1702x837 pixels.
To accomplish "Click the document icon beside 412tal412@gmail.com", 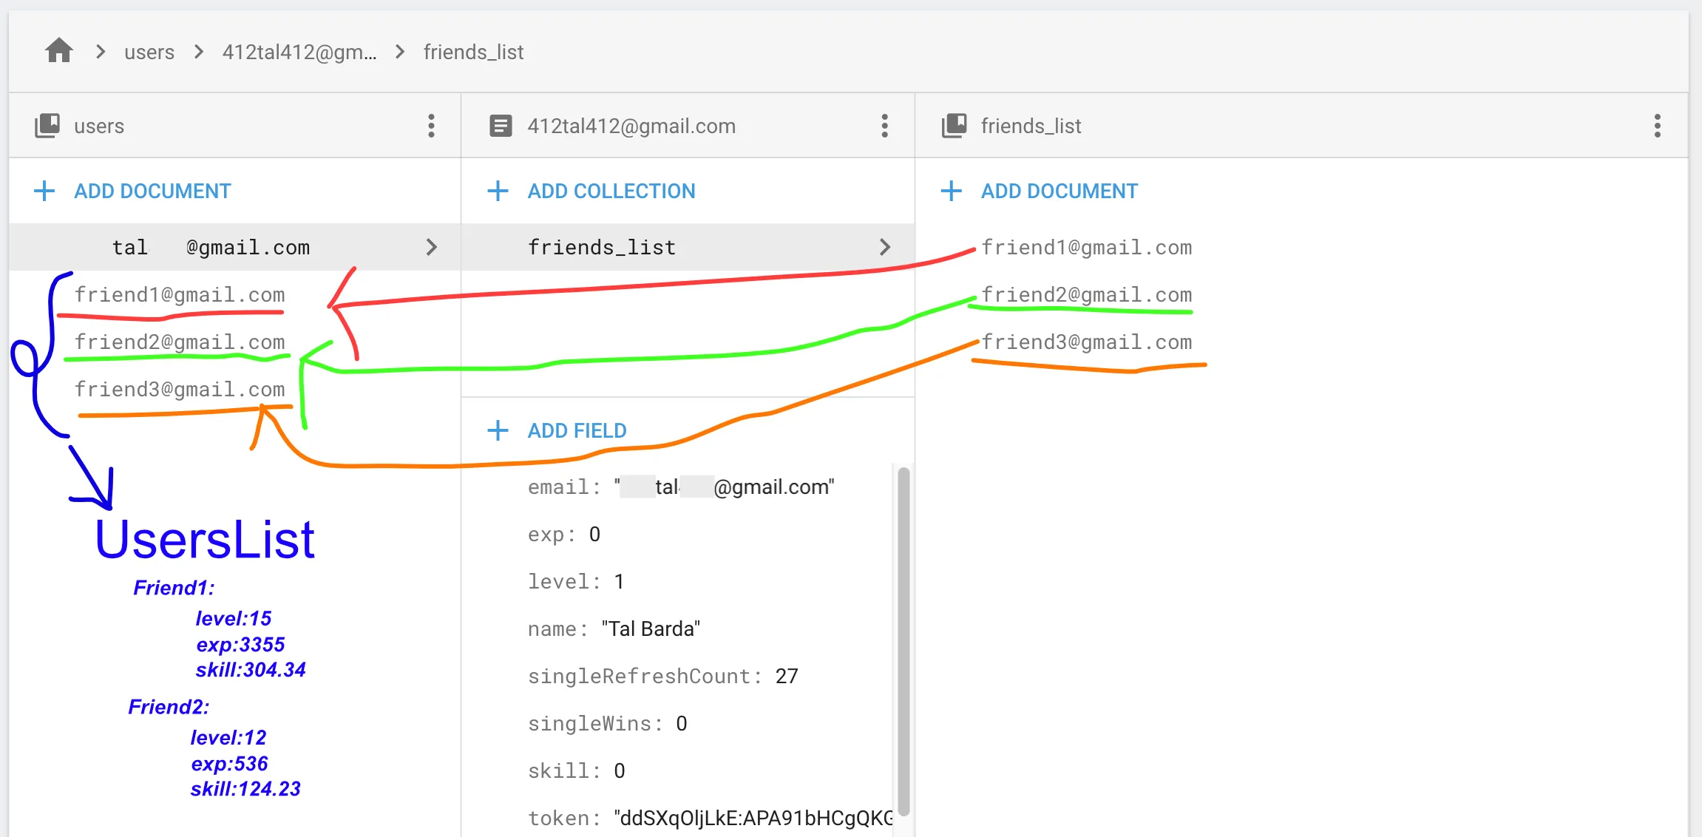I will 501,126.
